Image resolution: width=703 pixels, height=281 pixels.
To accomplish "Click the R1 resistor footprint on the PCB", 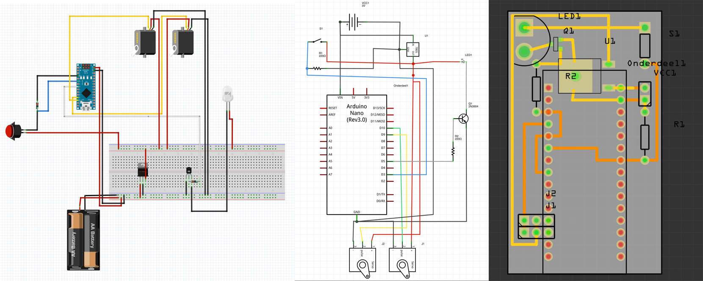I will (x=645, y=136).
